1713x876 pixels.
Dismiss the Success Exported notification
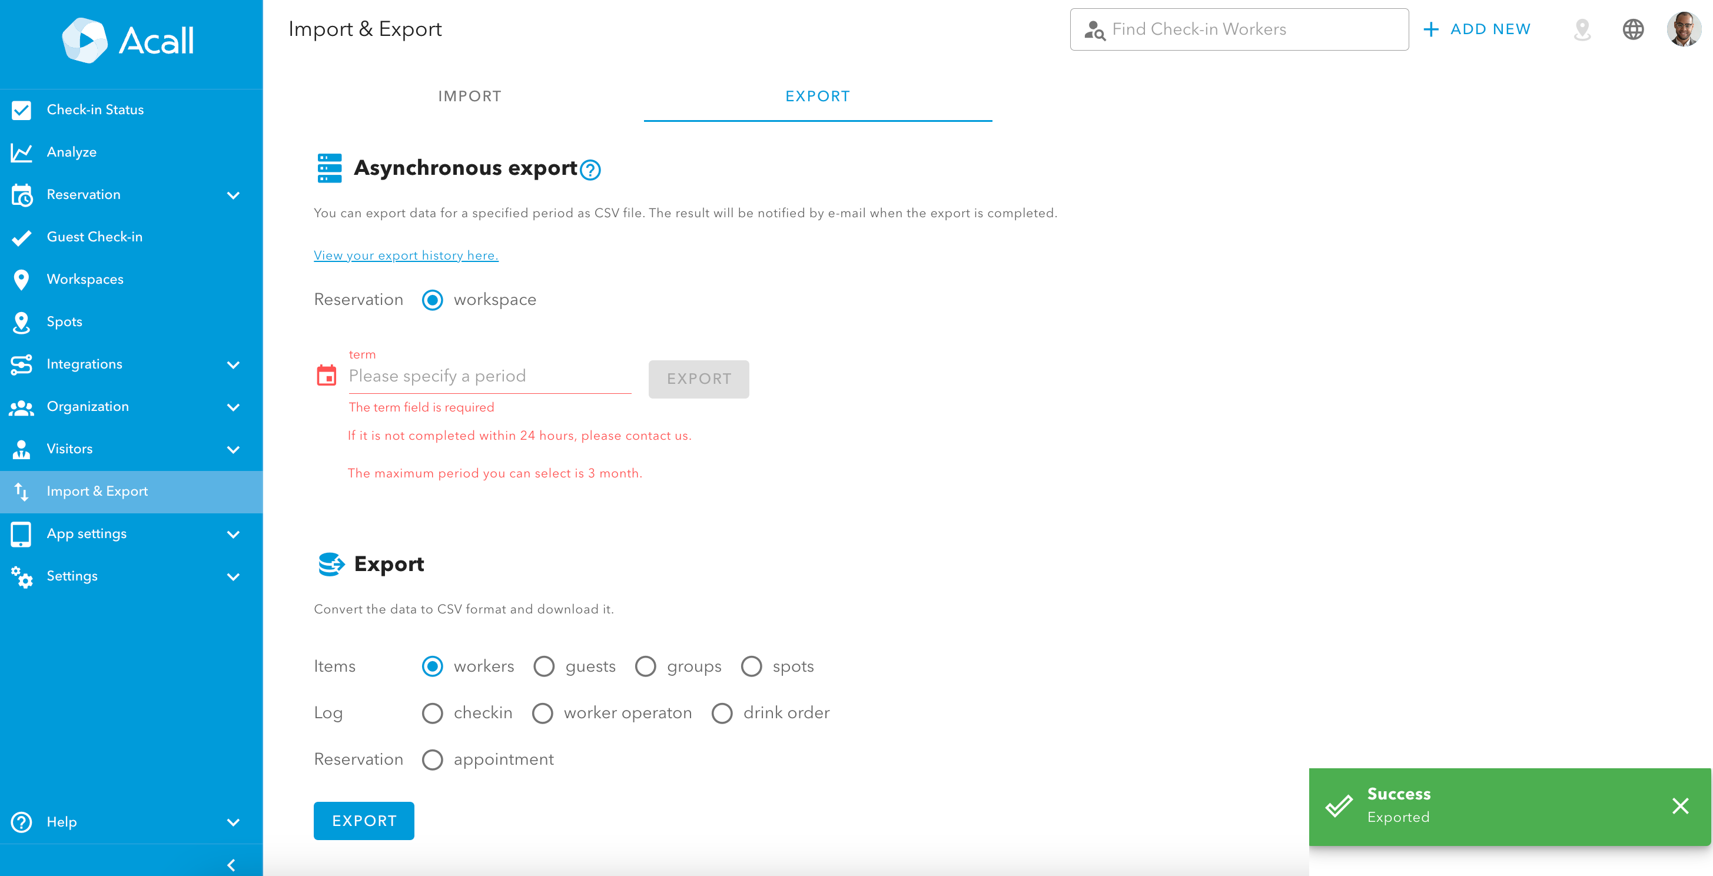coord(1680,806)
